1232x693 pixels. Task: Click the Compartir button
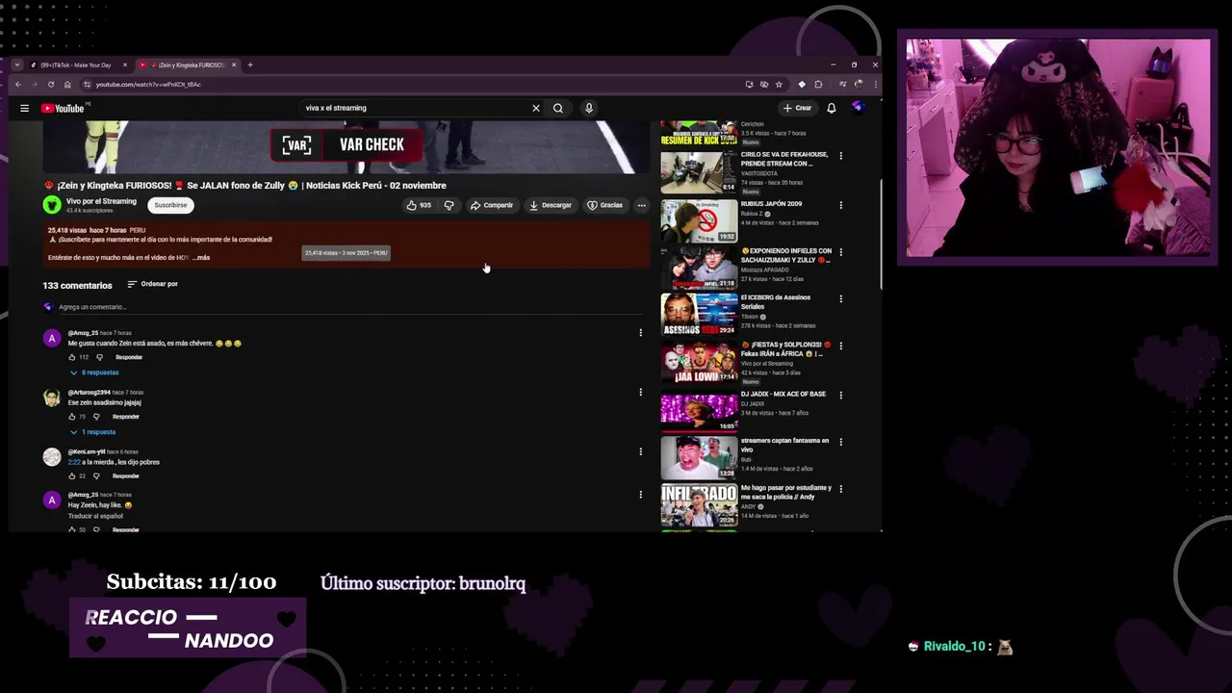(x=491, y=205)
